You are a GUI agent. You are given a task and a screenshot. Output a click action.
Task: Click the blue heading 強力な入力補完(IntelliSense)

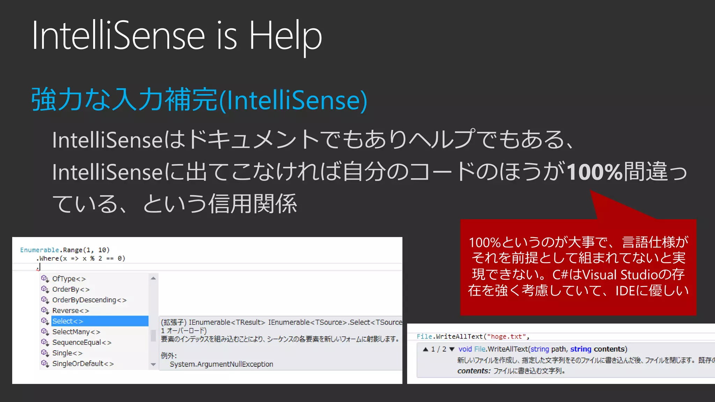pyautogui.click(x=199, y=100)
